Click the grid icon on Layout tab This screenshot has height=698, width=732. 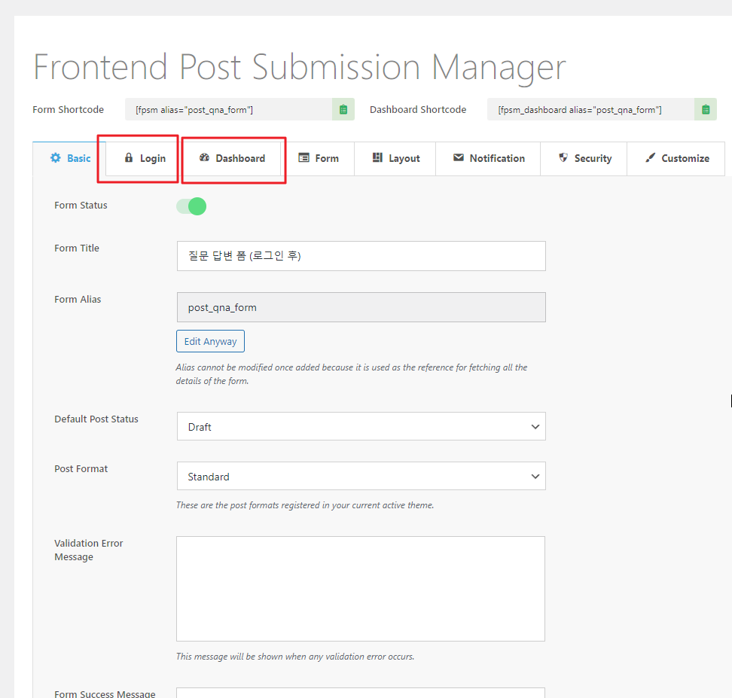(377, 158)
